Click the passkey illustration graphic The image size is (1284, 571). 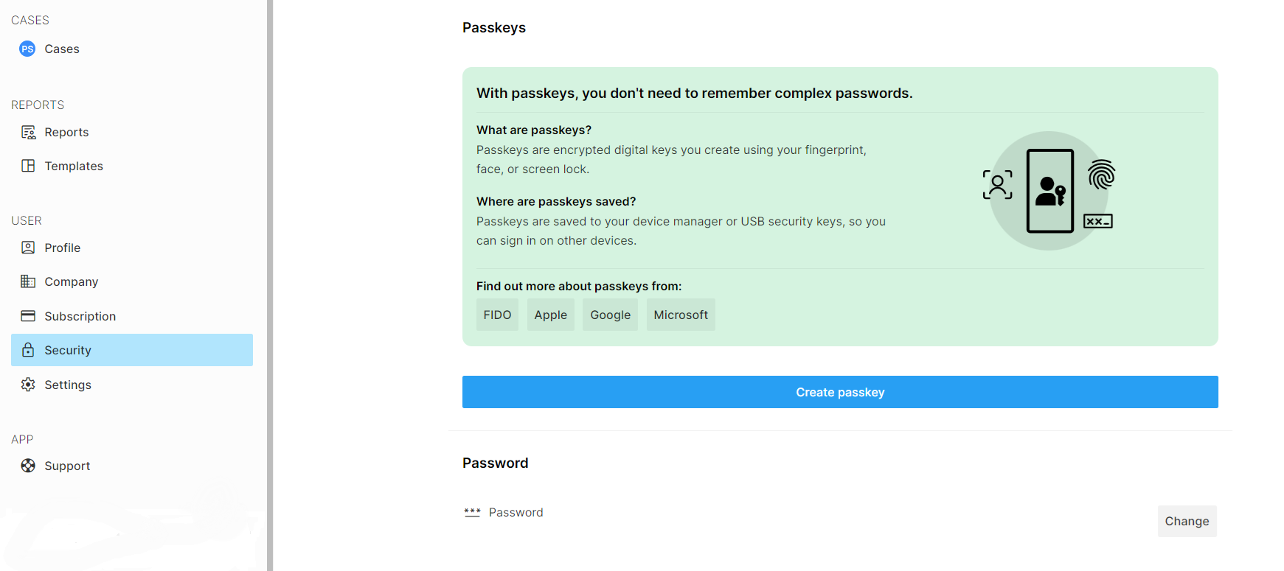coord(1049,192)
